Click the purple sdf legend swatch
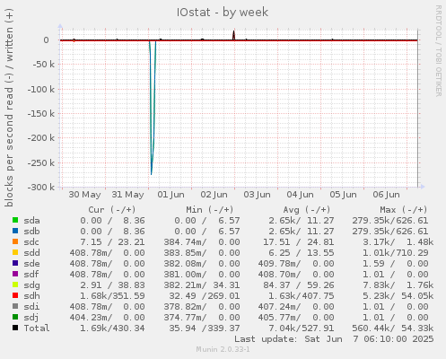 click(15, 274)
